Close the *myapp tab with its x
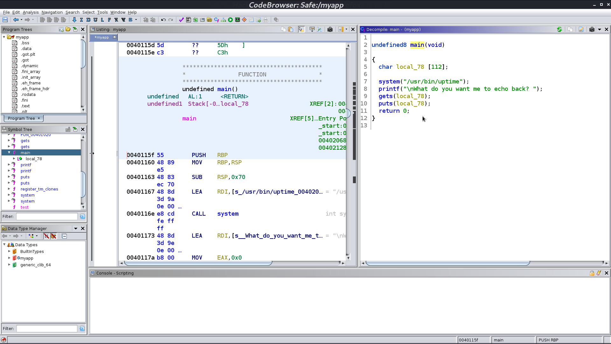 [115, 37]
